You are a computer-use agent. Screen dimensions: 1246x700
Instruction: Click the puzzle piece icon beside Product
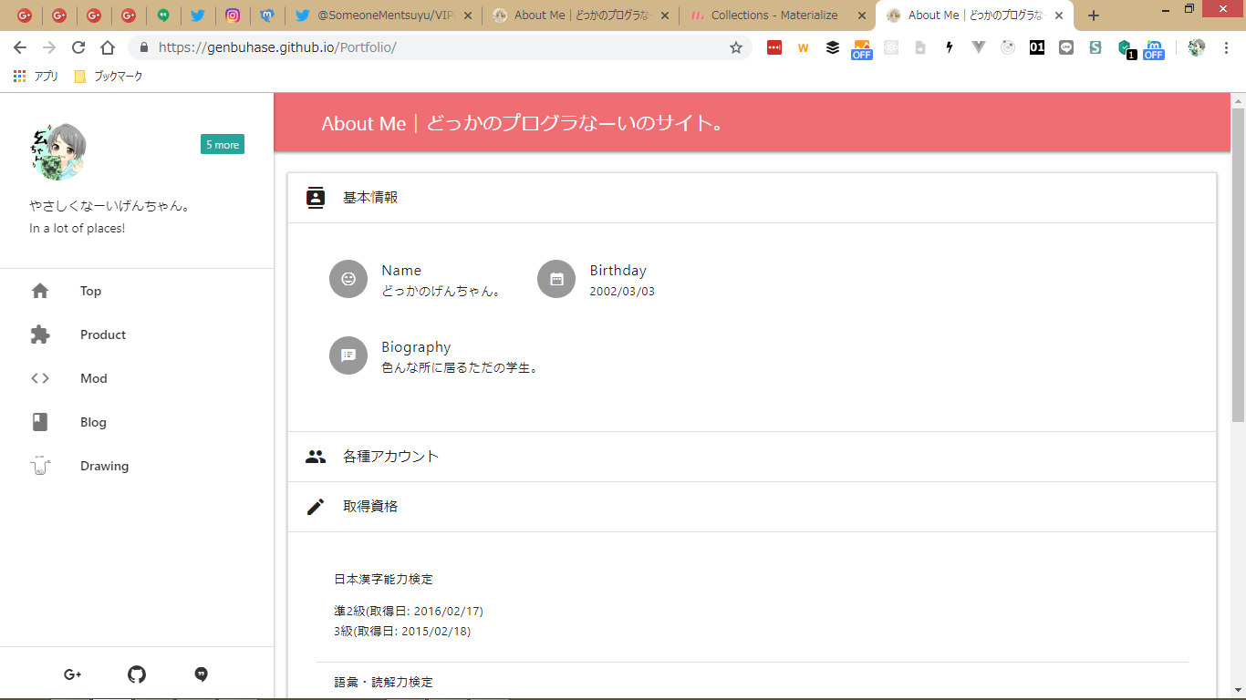pyautogui.click(x=40, y=335)
